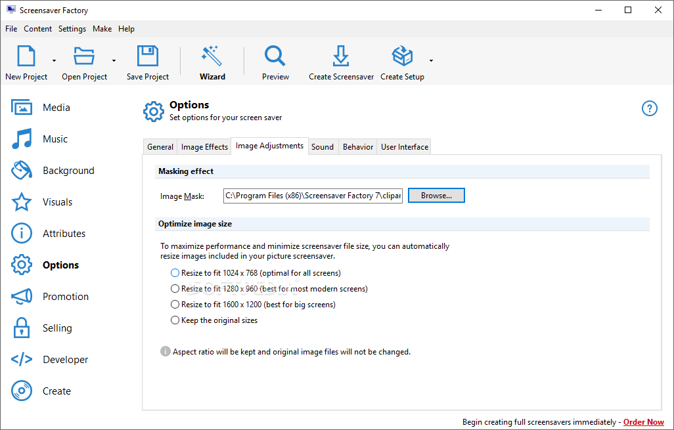Viewport: 674px width, 430px height.
Task: Switch to the General tab
Action: pos(160,147)
